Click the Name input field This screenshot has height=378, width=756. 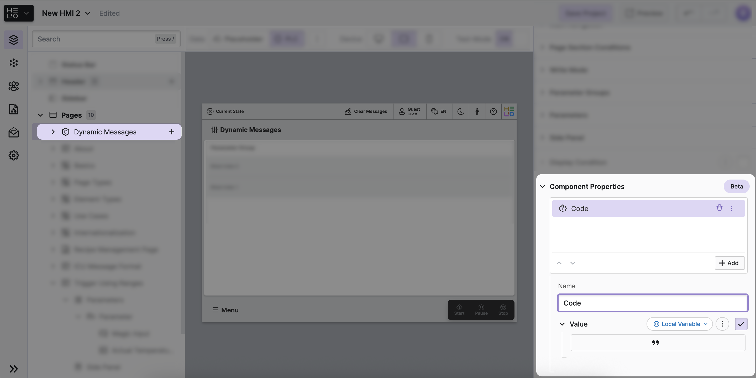tap(652, 303)
